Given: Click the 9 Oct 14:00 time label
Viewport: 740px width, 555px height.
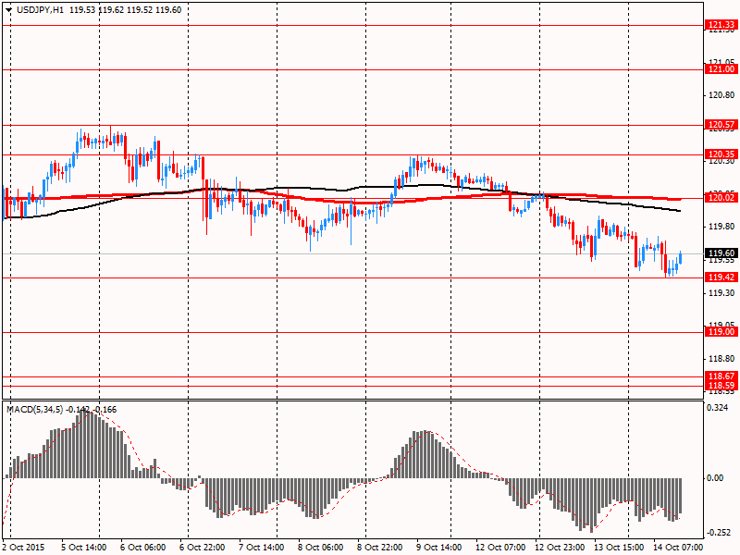Looking at the screenshot, I should click(x=439, y=548).
